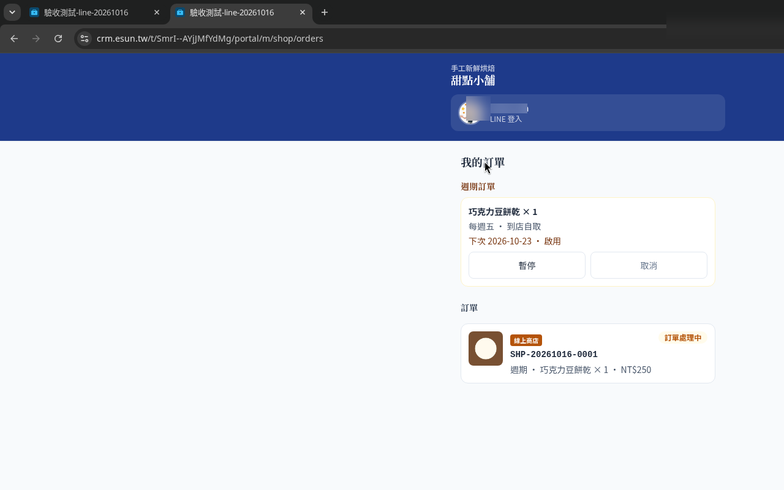Click the 甜點小舖 shop title
The width and height of the screenshot is (784, 490).
coord(473,80)
